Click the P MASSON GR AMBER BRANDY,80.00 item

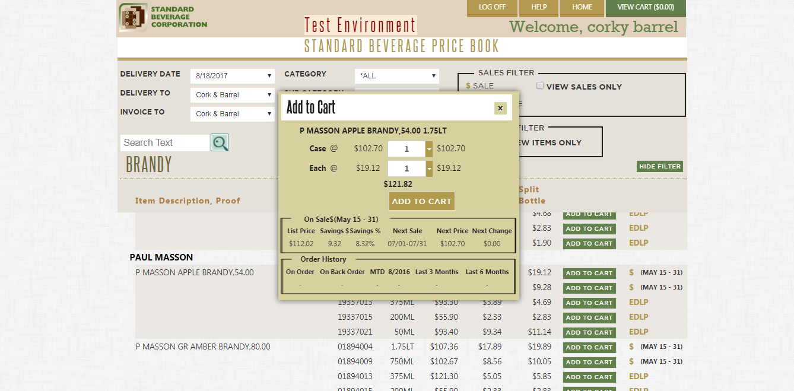(203, 347)
